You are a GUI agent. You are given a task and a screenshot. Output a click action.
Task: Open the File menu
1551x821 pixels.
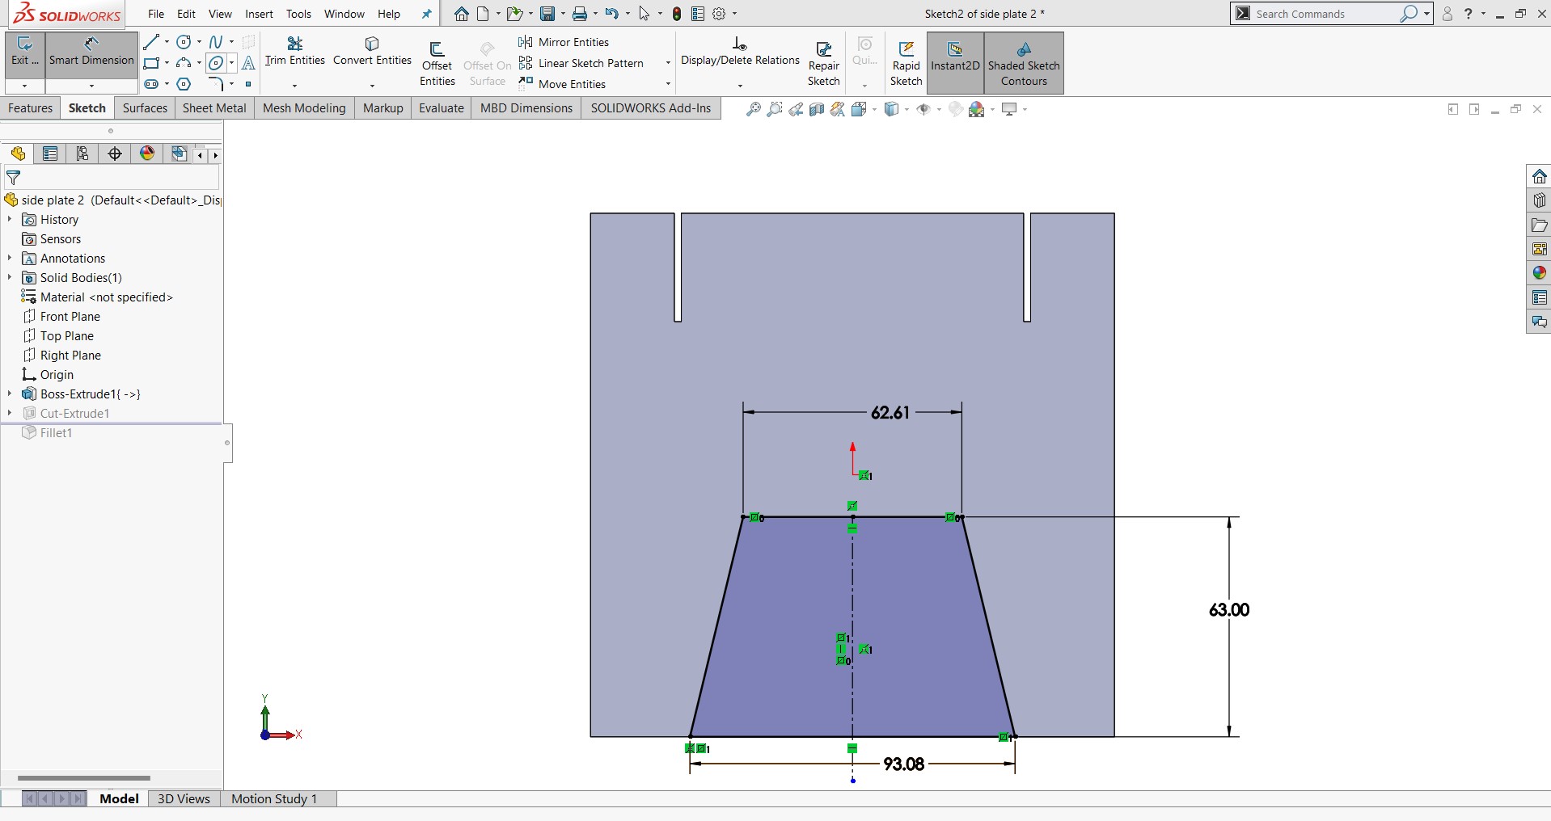[x=156, y=14]
